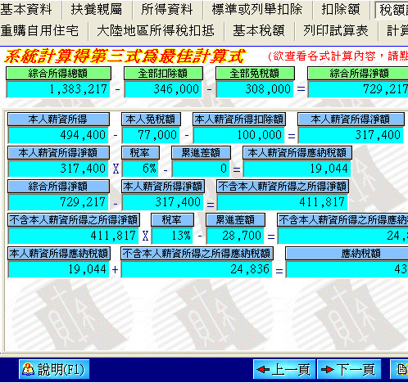Switch to the 扶養親屬 tab

pyautogui.click(x=97, y=10)
